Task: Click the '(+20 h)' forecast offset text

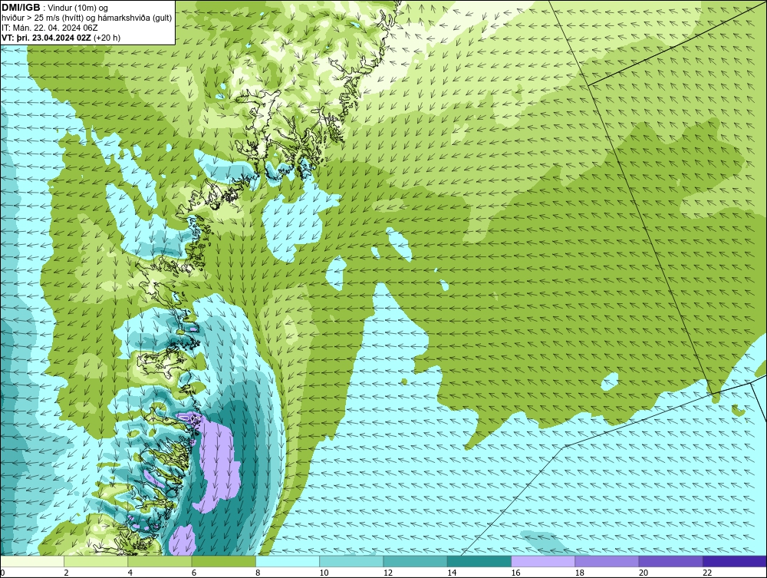Action: click(x=107, y=38)
